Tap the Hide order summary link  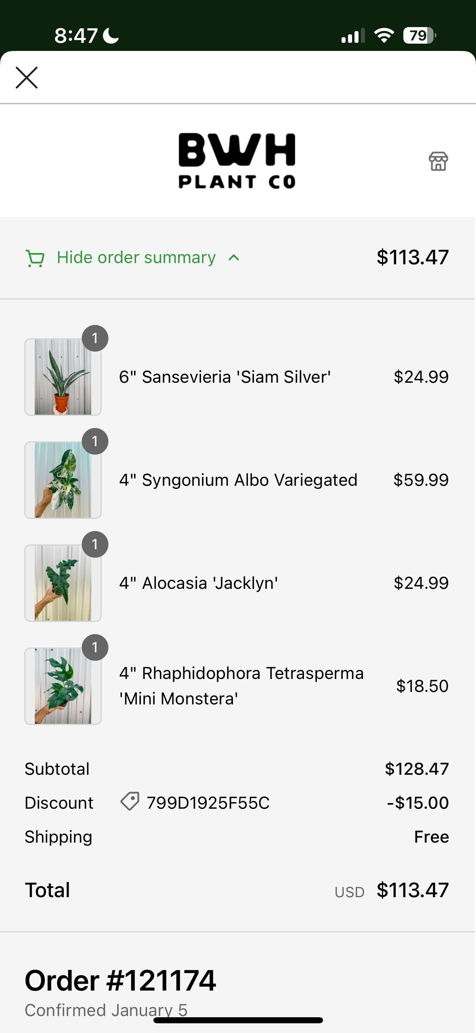coord(136,257)
